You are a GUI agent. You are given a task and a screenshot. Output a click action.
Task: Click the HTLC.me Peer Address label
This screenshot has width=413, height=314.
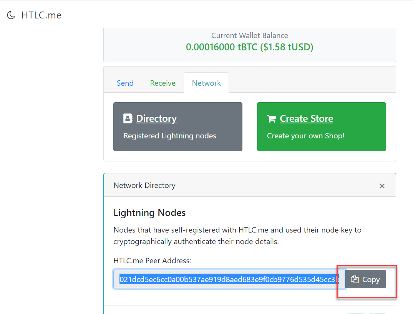(x=152, y=261)
